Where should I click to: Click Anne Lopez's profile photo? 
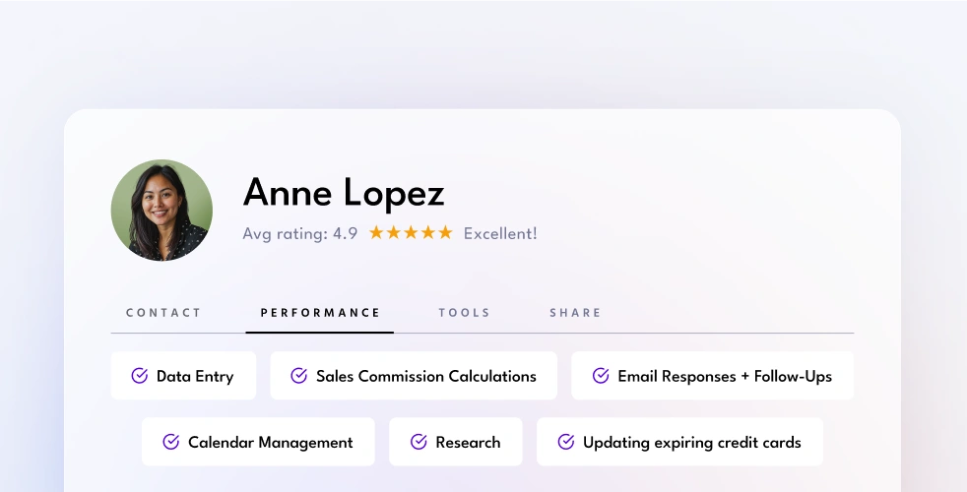(161, 211)
